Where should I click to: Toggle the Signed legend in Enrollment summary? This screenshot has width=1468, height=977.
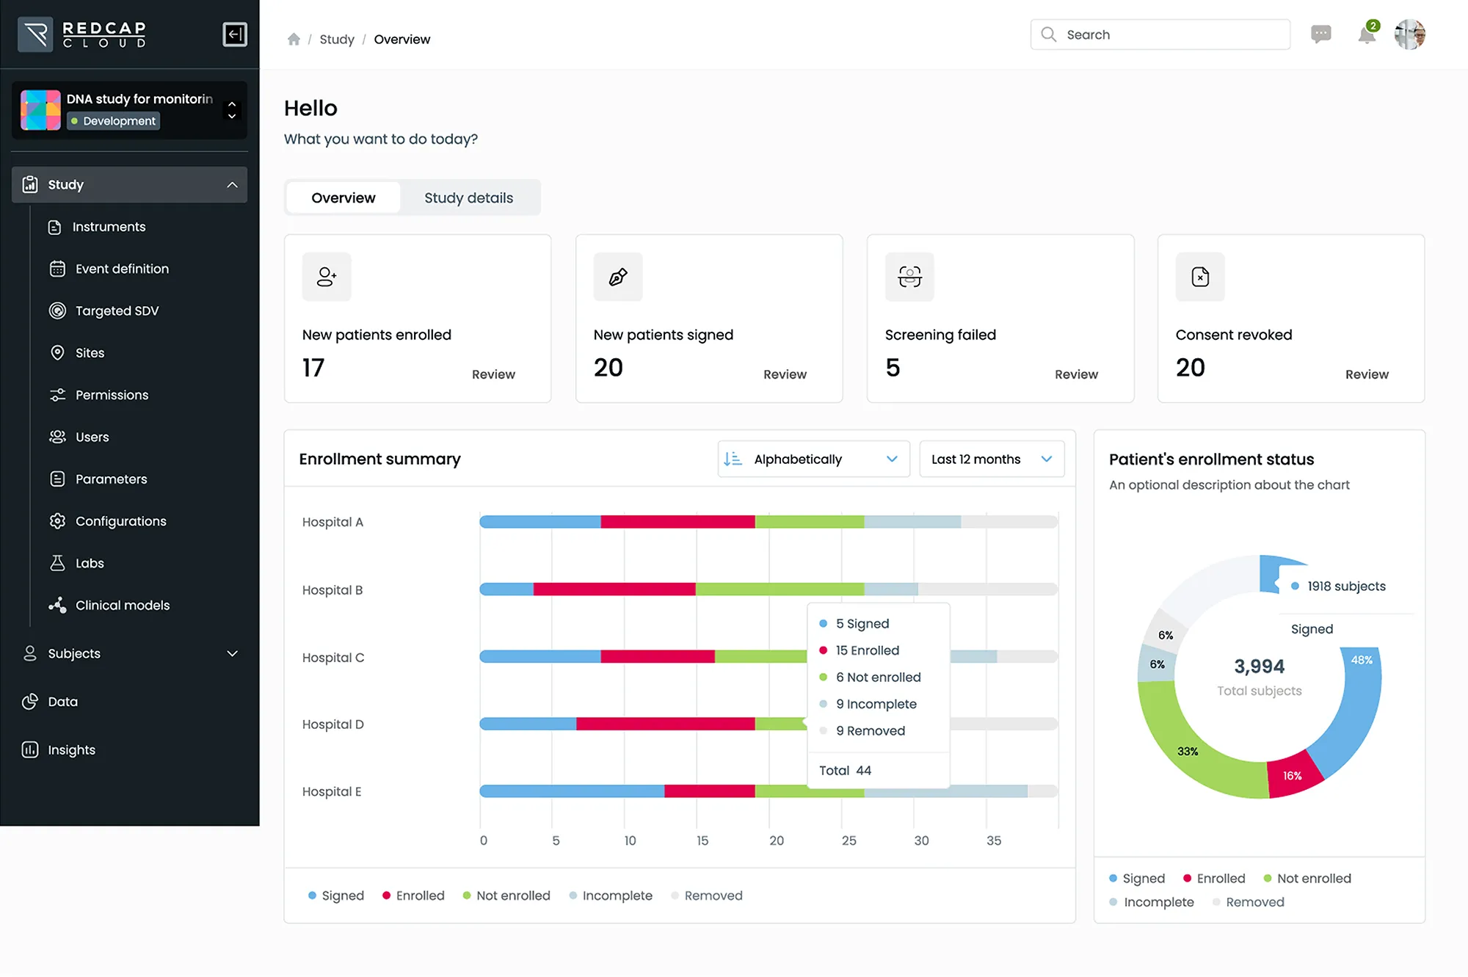[x=335, y=895]
